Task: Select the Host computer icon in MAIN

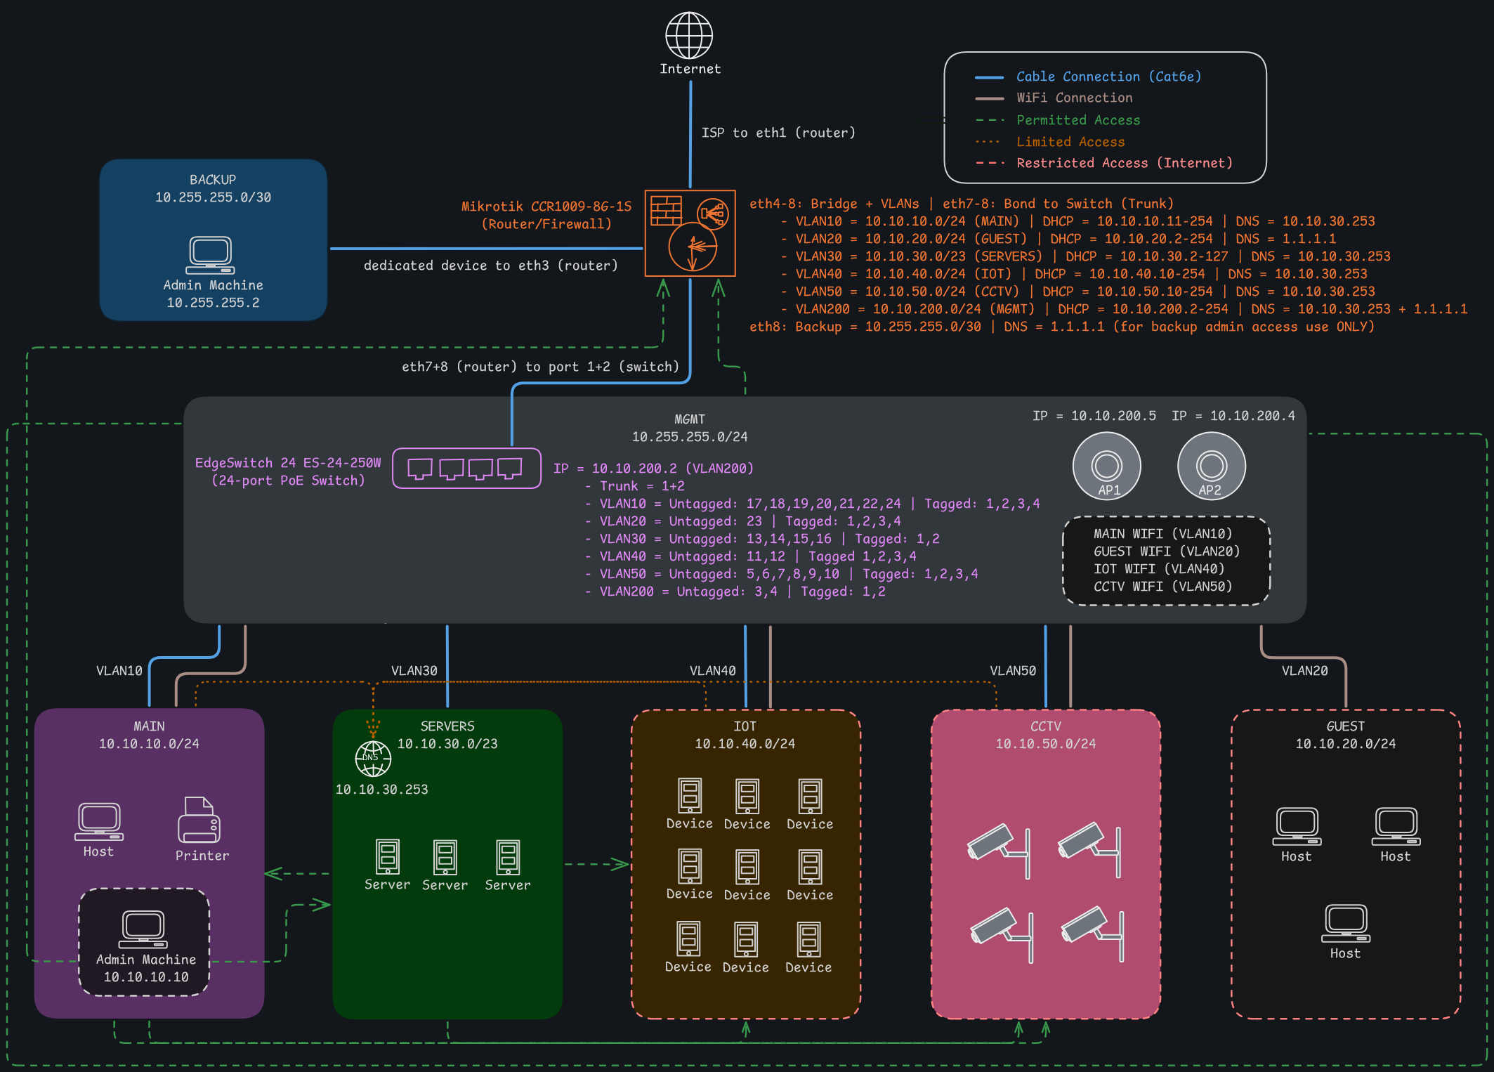Action: [x=99, y=821]
